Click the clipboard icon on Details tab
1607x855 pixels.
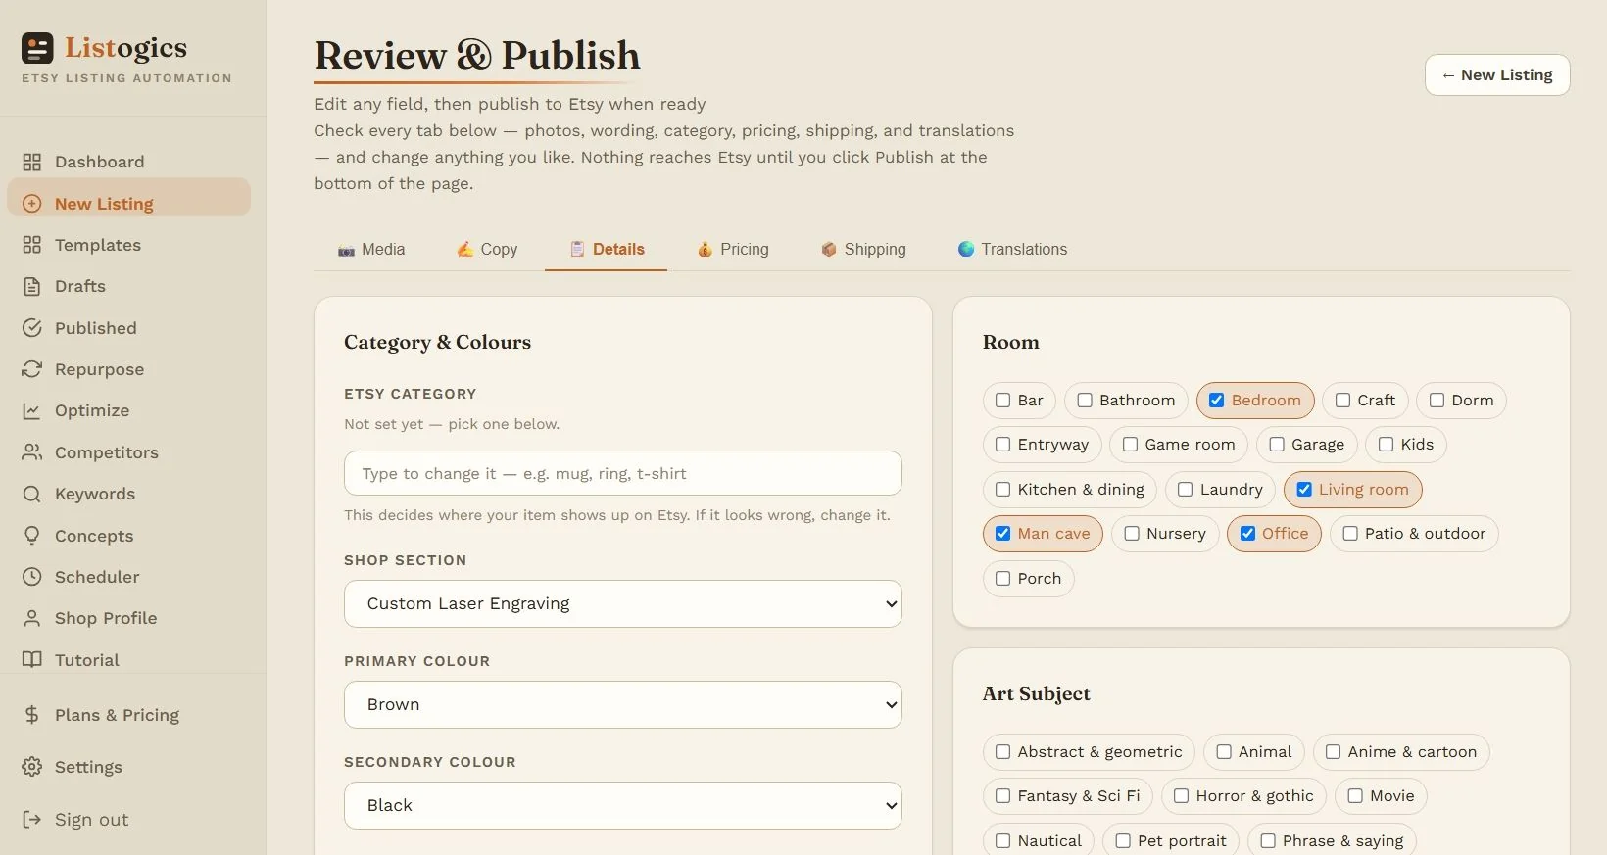(x=578, y=249)
